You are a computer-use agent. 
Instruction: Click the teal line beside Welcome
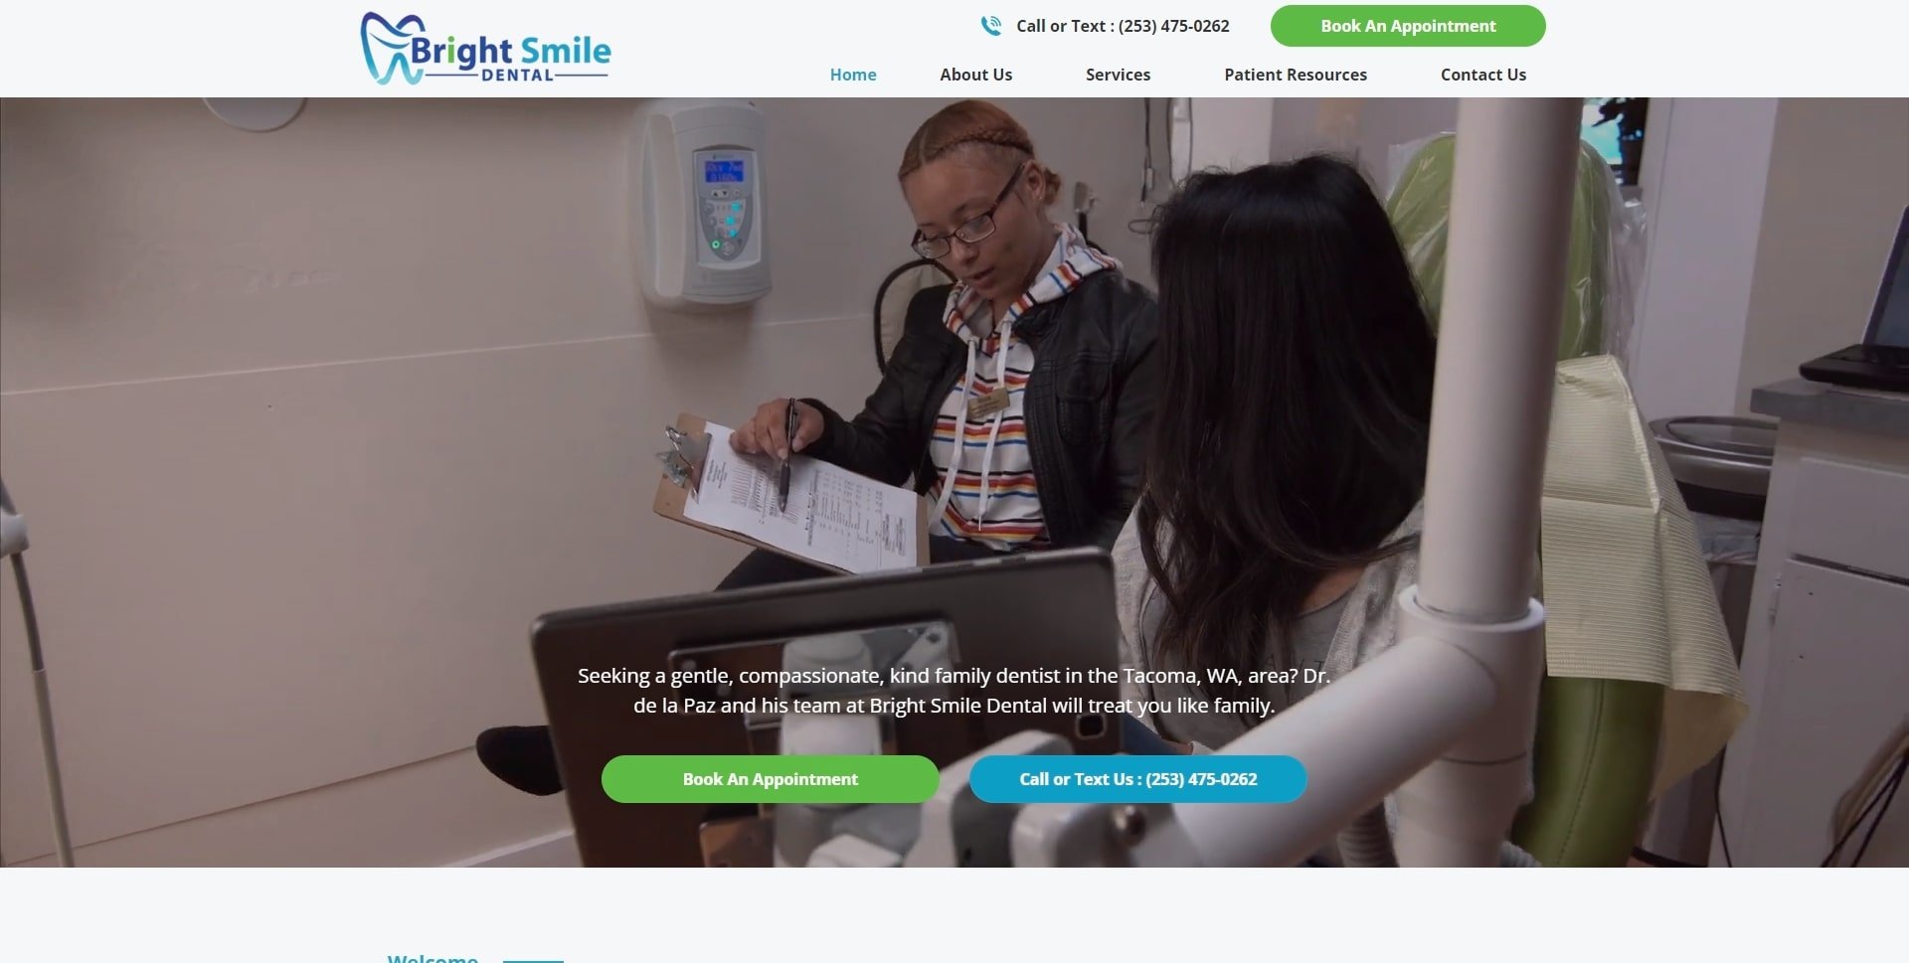(533, 960)
